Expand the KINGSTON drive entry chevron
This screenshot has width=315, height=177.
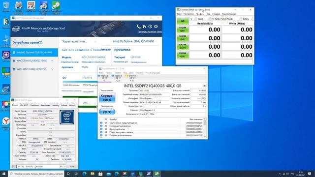52,60
